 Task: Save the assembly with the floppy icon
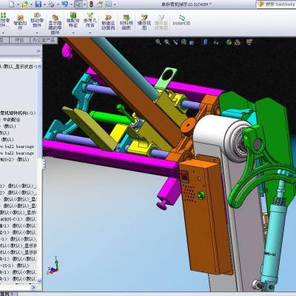38,4
